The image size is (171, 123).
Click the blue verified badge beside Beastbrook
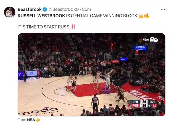tap(45, 9)
